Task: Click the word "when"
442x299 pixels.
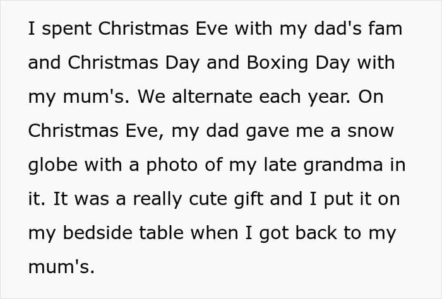Action: pyautogui.click(x=212, y=233)
